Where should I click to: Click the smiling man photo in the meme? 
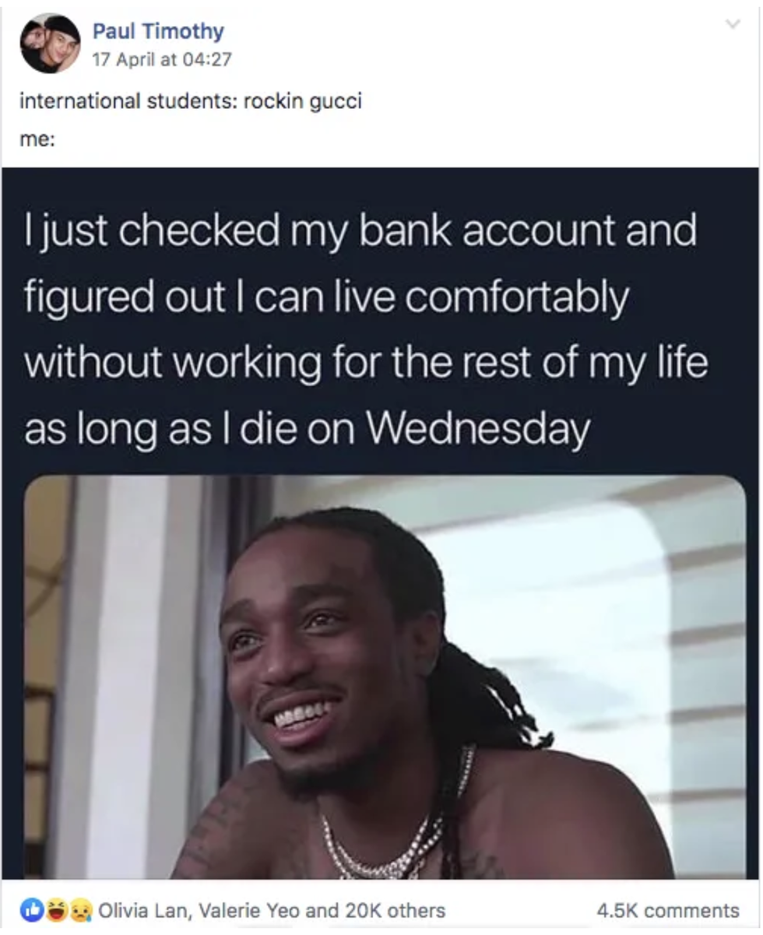point(385,677)
